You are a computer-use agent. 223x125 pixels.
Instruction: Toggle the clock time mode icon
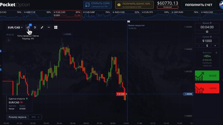point(207,32)
